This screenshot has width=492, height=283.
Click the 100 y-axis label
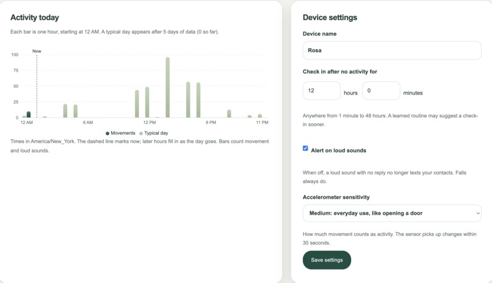[x=15, y=54]
